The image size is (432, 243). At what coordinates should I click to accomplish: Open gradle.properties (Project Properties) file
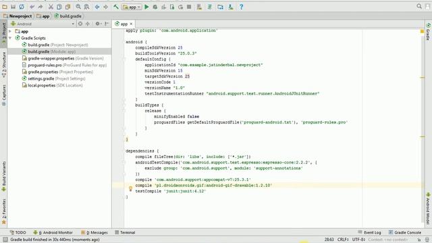(57, 72)
